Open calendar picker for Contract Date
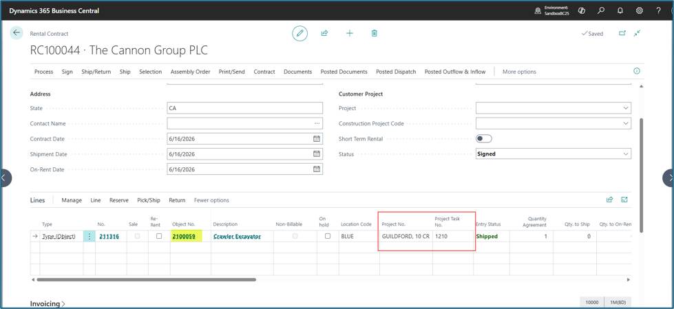674x309 pixels. point(317,139)
